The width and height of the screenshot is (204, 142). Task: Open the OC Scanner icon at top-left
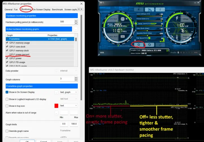click(x=102, y=3)
